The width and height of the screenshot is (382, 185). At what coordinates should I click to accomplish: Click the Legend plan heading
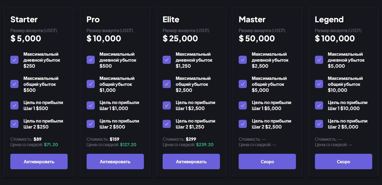click(329, 20)
